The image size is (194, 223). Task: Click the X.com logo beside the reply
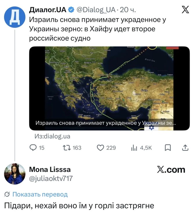(171, 170)
